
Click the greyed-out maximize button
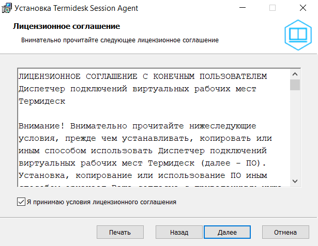[x=272, y=8]
